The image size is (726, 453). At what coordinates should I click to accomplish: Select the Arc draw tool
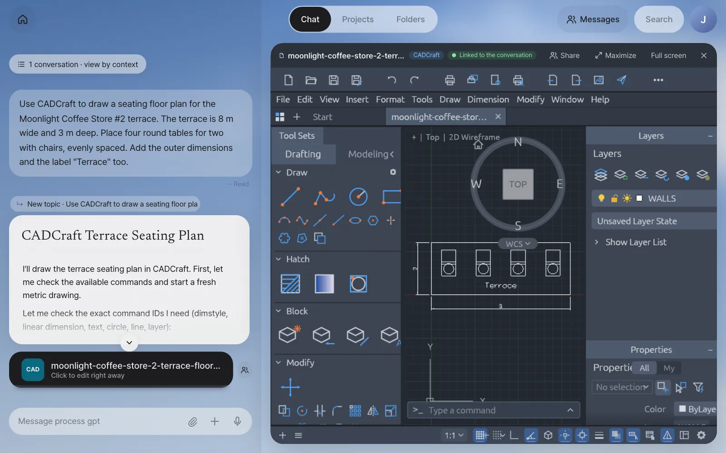284,221
